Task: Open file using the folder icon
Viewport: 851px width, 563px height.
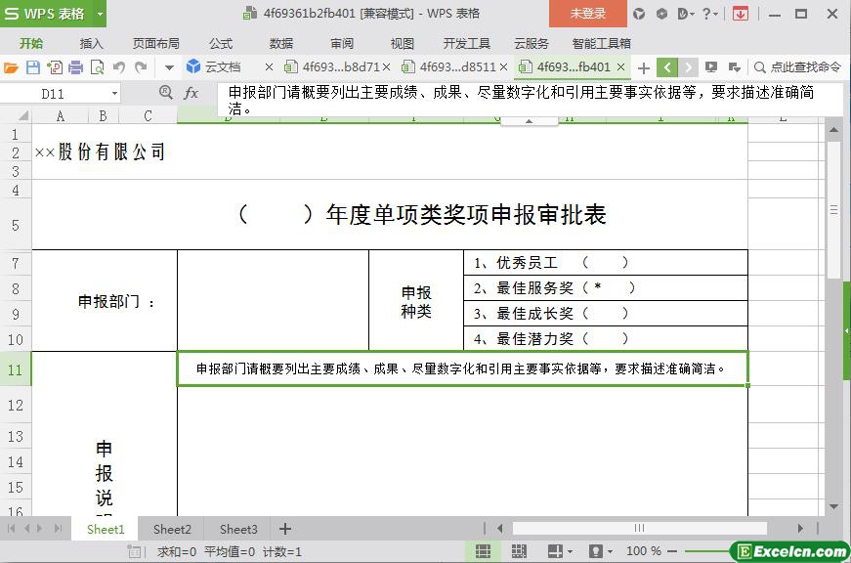Action: [11, 67]
